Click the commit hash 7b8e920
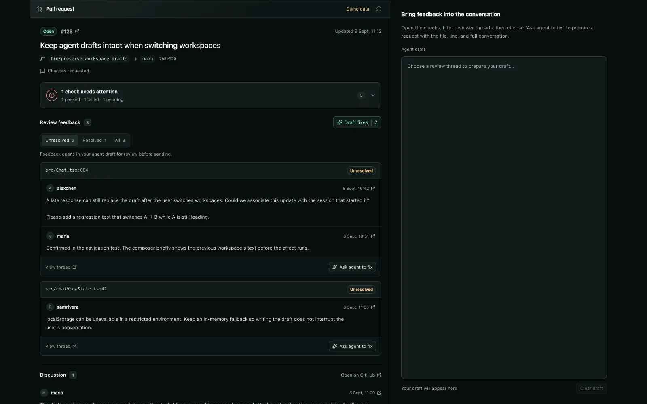The image size is (647, 404). pyautogui.click(x=167, y=59)
